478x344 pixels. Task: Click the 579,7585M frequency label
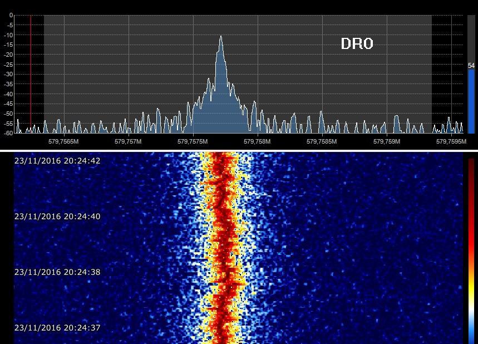click(x=322, y=142)
